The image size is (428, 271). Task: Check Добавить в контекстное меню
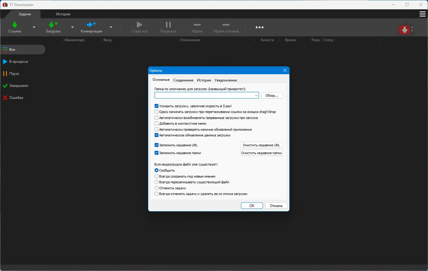click(x=157, y=124)
